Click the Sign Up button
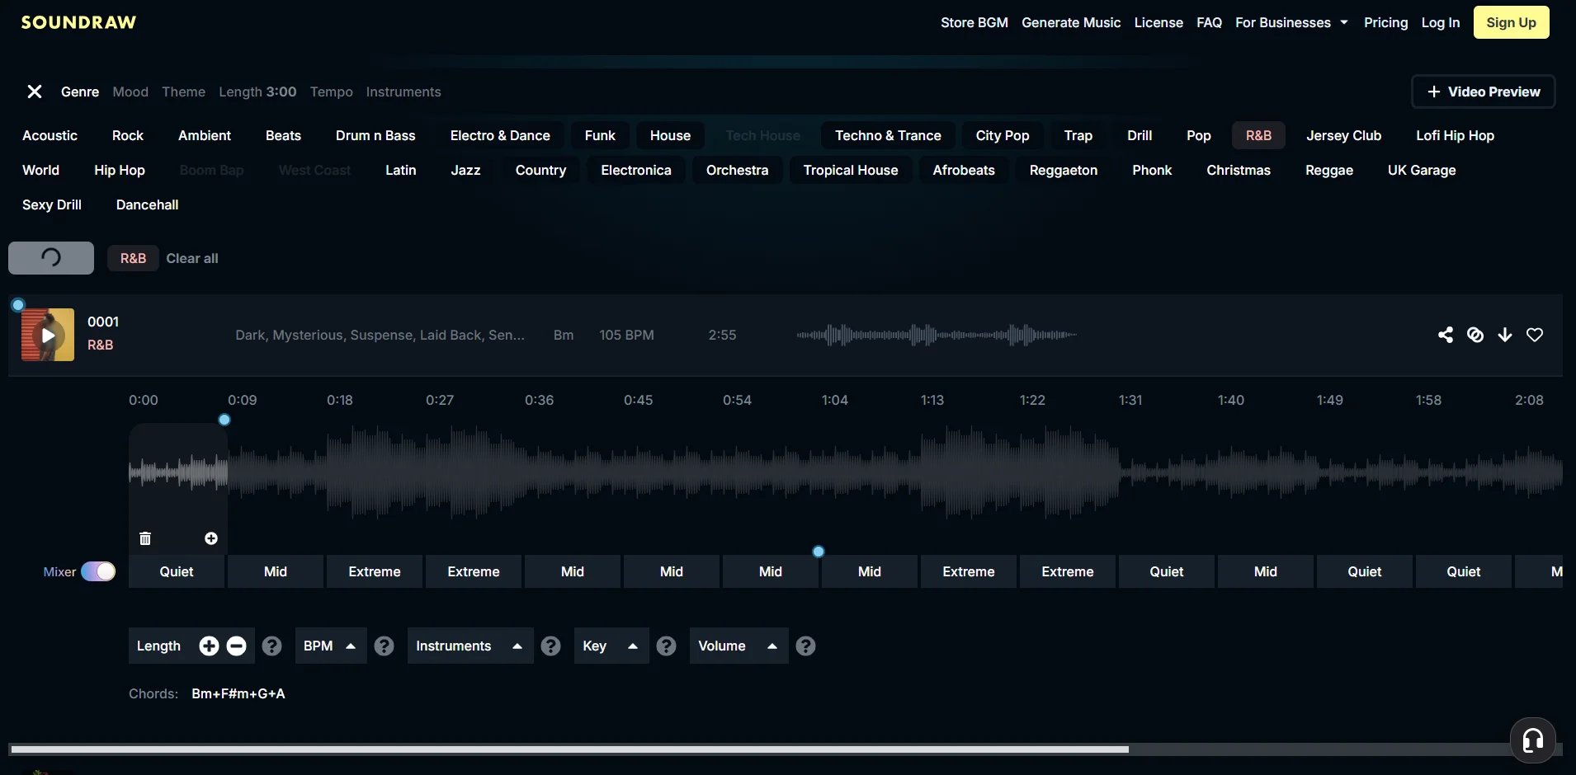This screenshot has width=1576, height=775. click(1511, 22)
